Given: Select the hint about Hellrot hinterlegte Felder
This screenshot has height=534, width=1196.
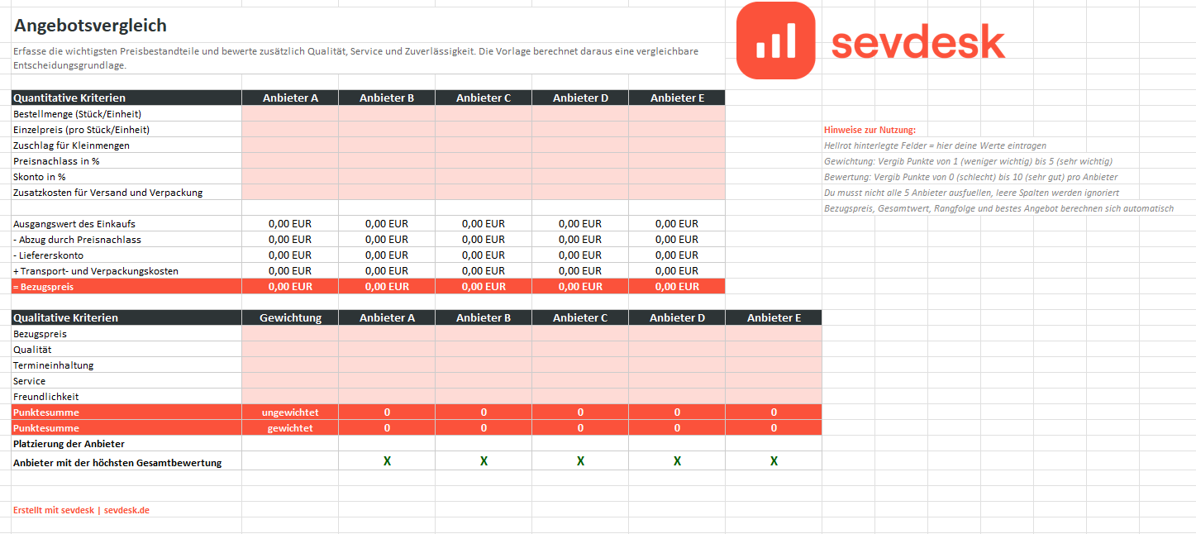Looking at the screenshot, I should [x=936, y=145].
